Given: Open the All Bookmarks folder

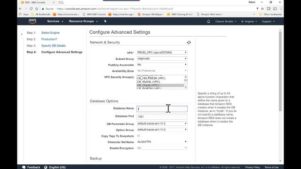Looking at the screenshot, I should pos(41,15).
